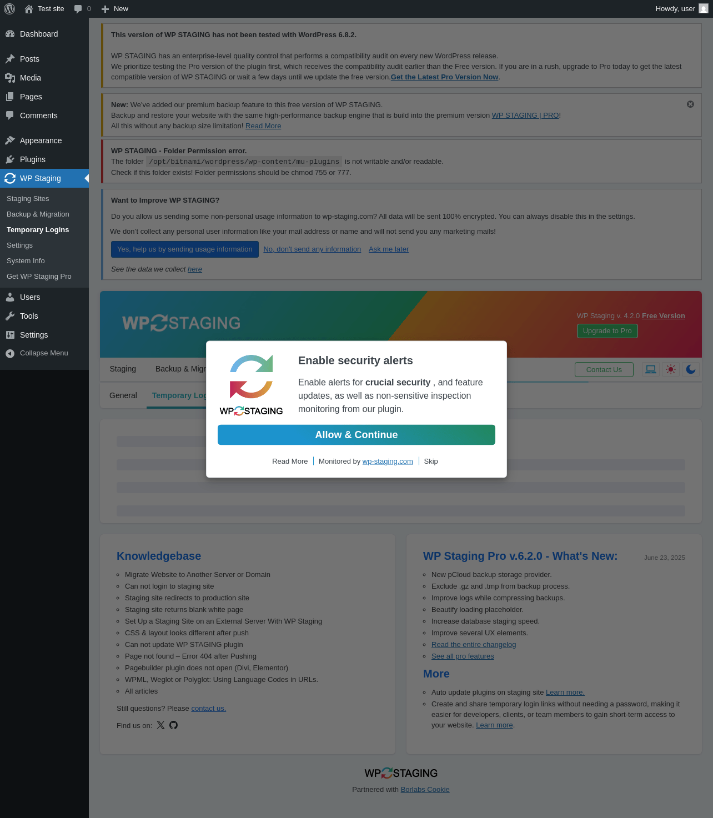Select the system default theme icon
This screenshot has height=818, width=713.
point(651,369)
